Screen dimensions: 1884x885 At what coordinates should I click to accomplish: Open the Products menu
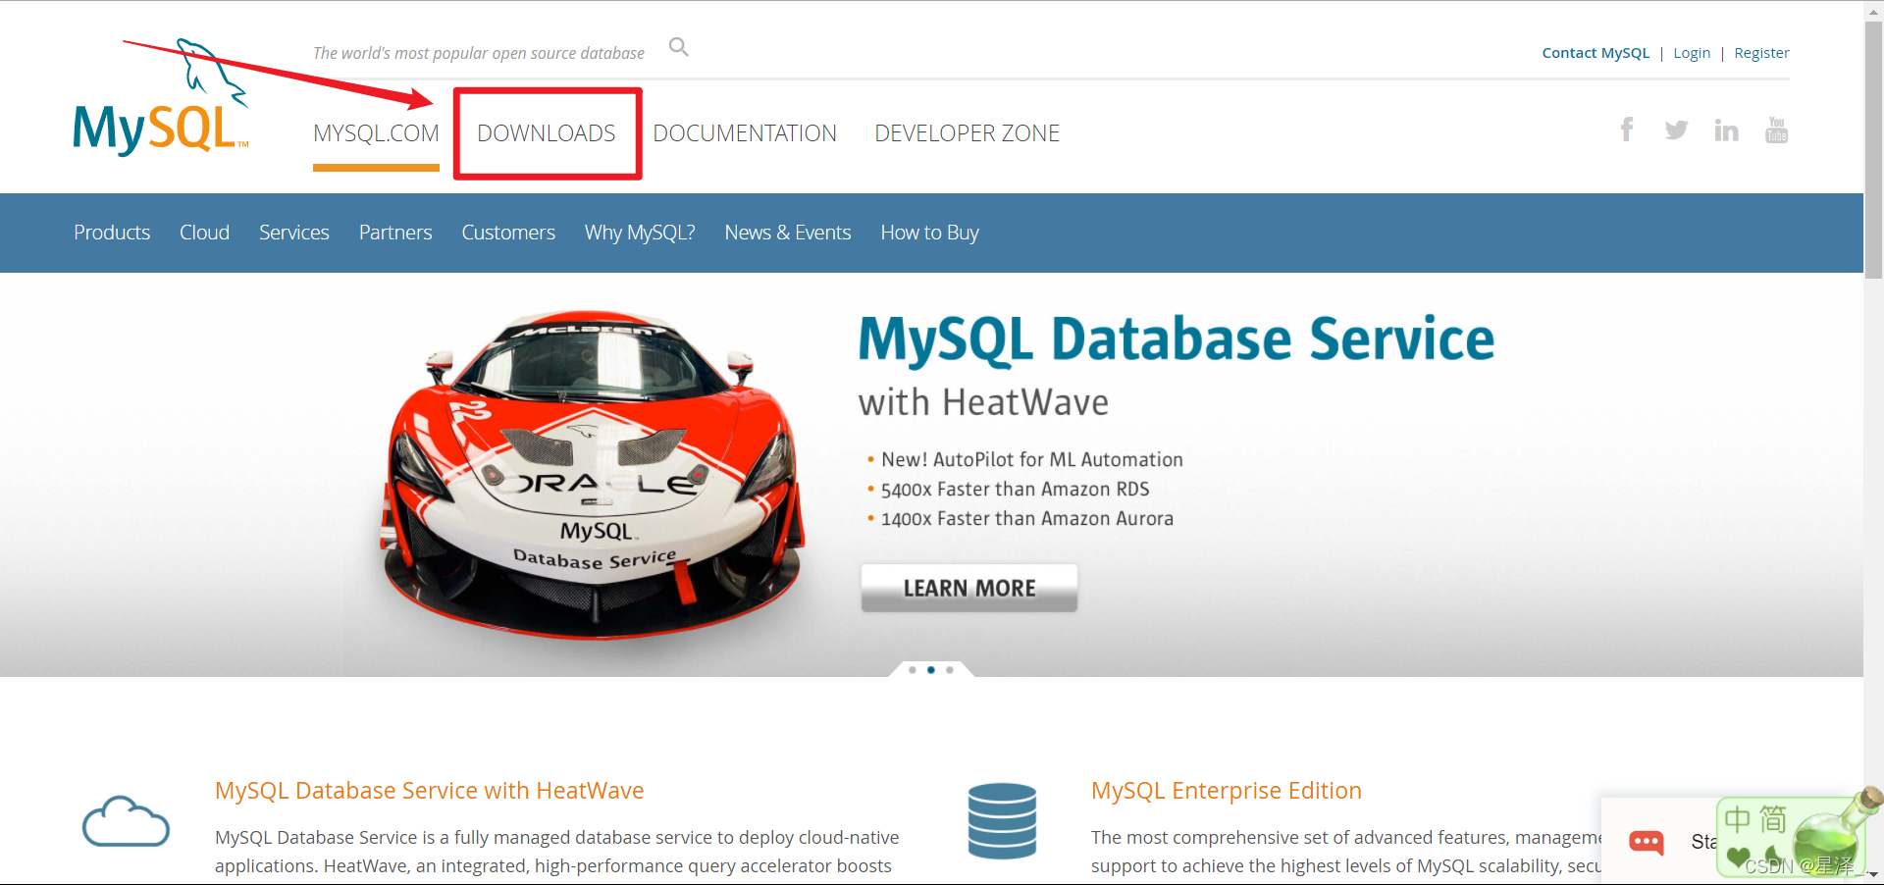(112, 233)
